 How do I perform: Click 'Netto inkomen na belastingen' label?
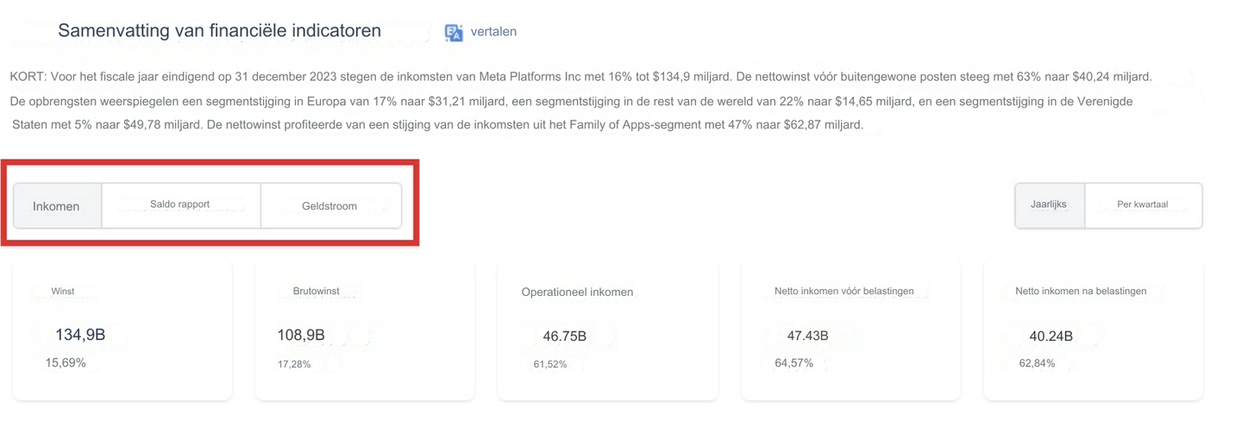point(1081,292)
